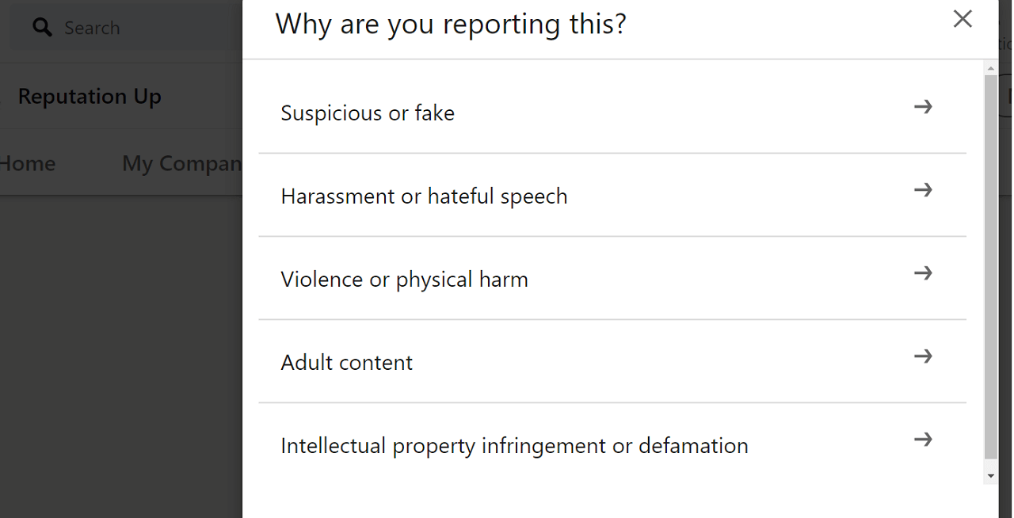Pick the Violence or physical harm text
This screenshot has height=518, width=1014.
[x=404, y=280]
